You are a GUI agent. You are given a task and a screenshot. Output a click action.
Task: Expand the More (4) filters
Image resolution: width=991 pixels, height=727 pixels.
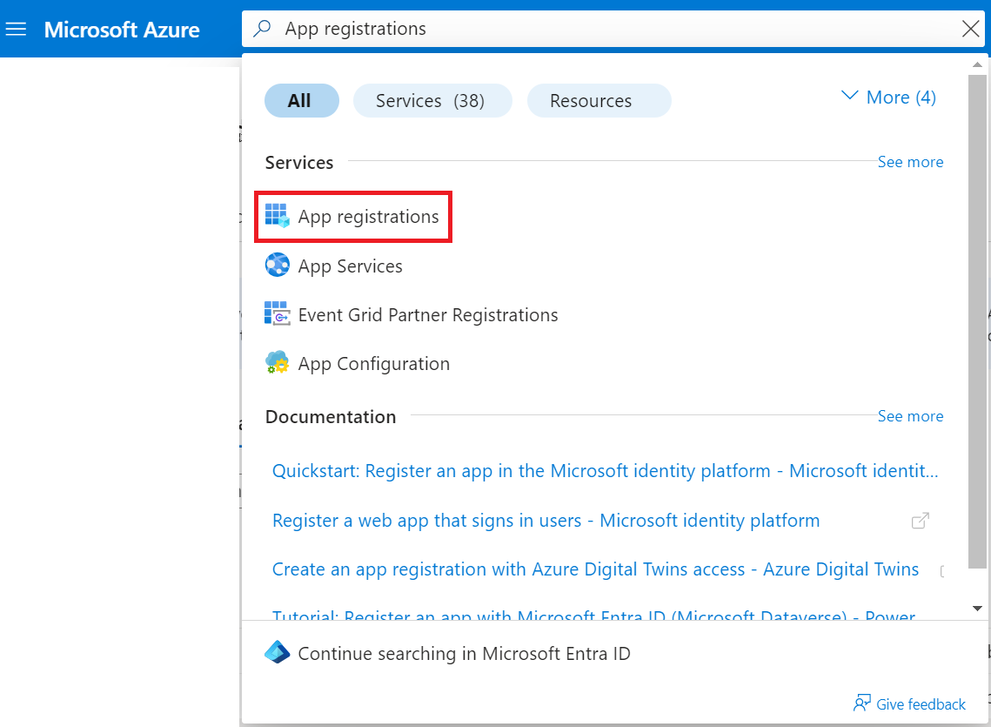(889, 98)
